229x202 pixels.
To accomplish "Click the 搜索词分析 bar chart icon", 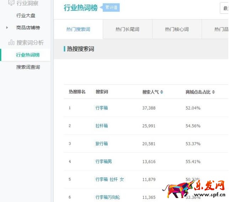I will coord(11,43).
